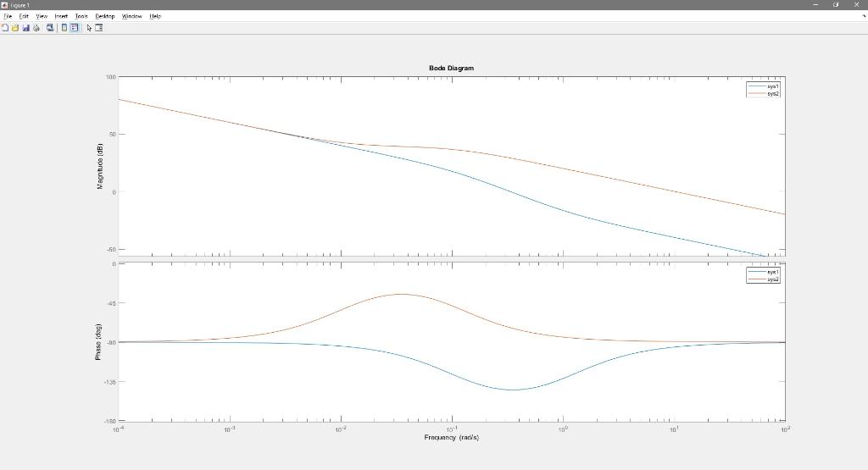Open the View menu

click(x=42, y=16)
